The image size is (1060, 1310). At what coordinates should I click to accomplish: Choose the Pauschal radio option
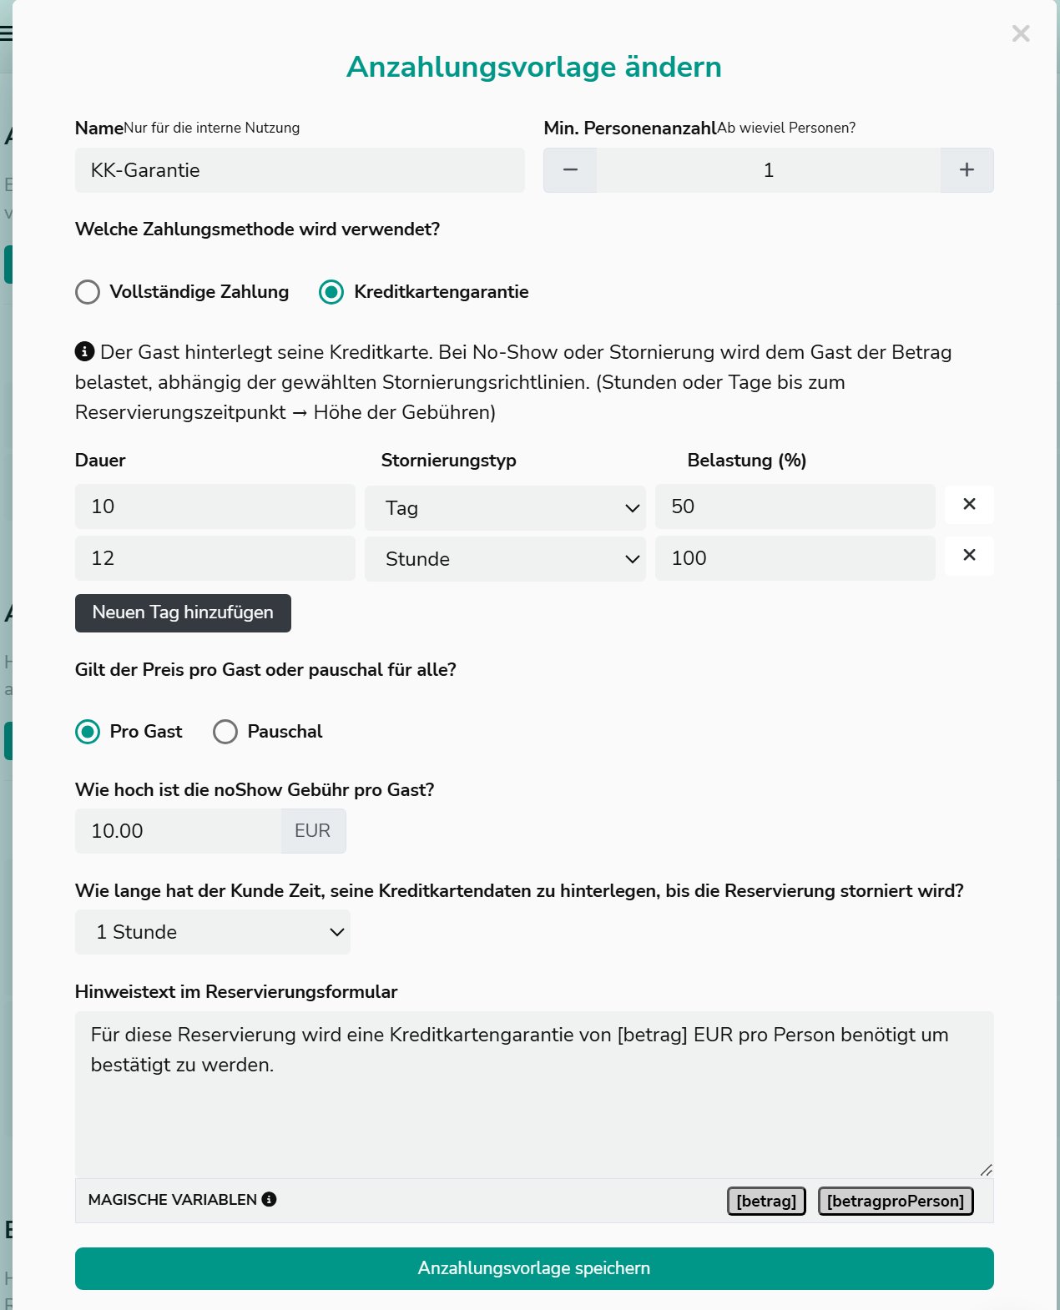(x=225, y=732)
